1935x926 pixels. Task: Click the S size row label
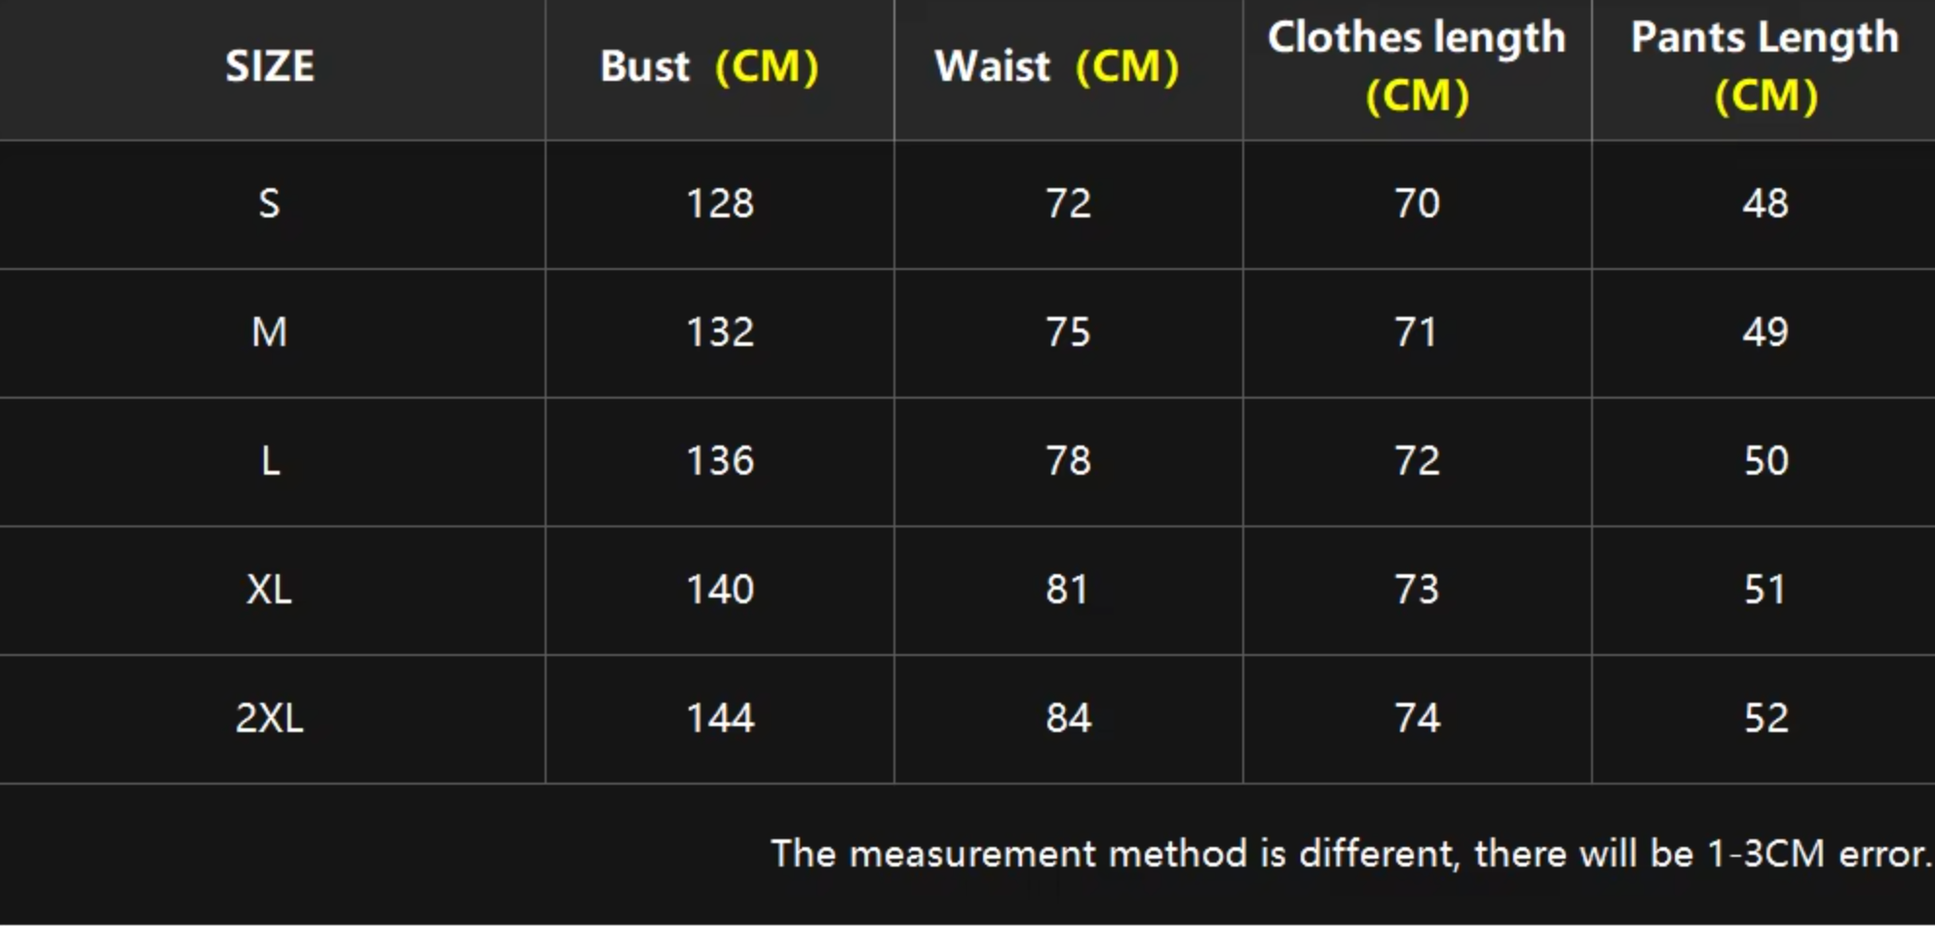click(x=270, y=204)
